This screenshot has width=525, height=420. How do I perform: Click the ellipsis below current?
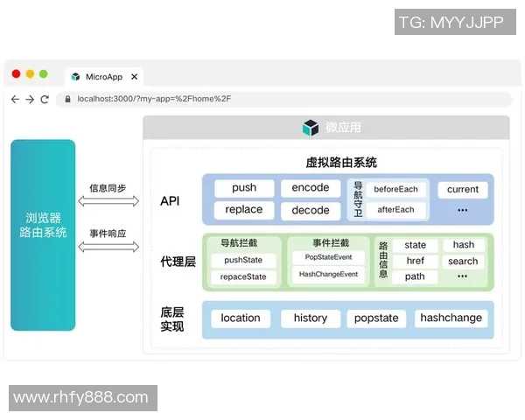462,210
